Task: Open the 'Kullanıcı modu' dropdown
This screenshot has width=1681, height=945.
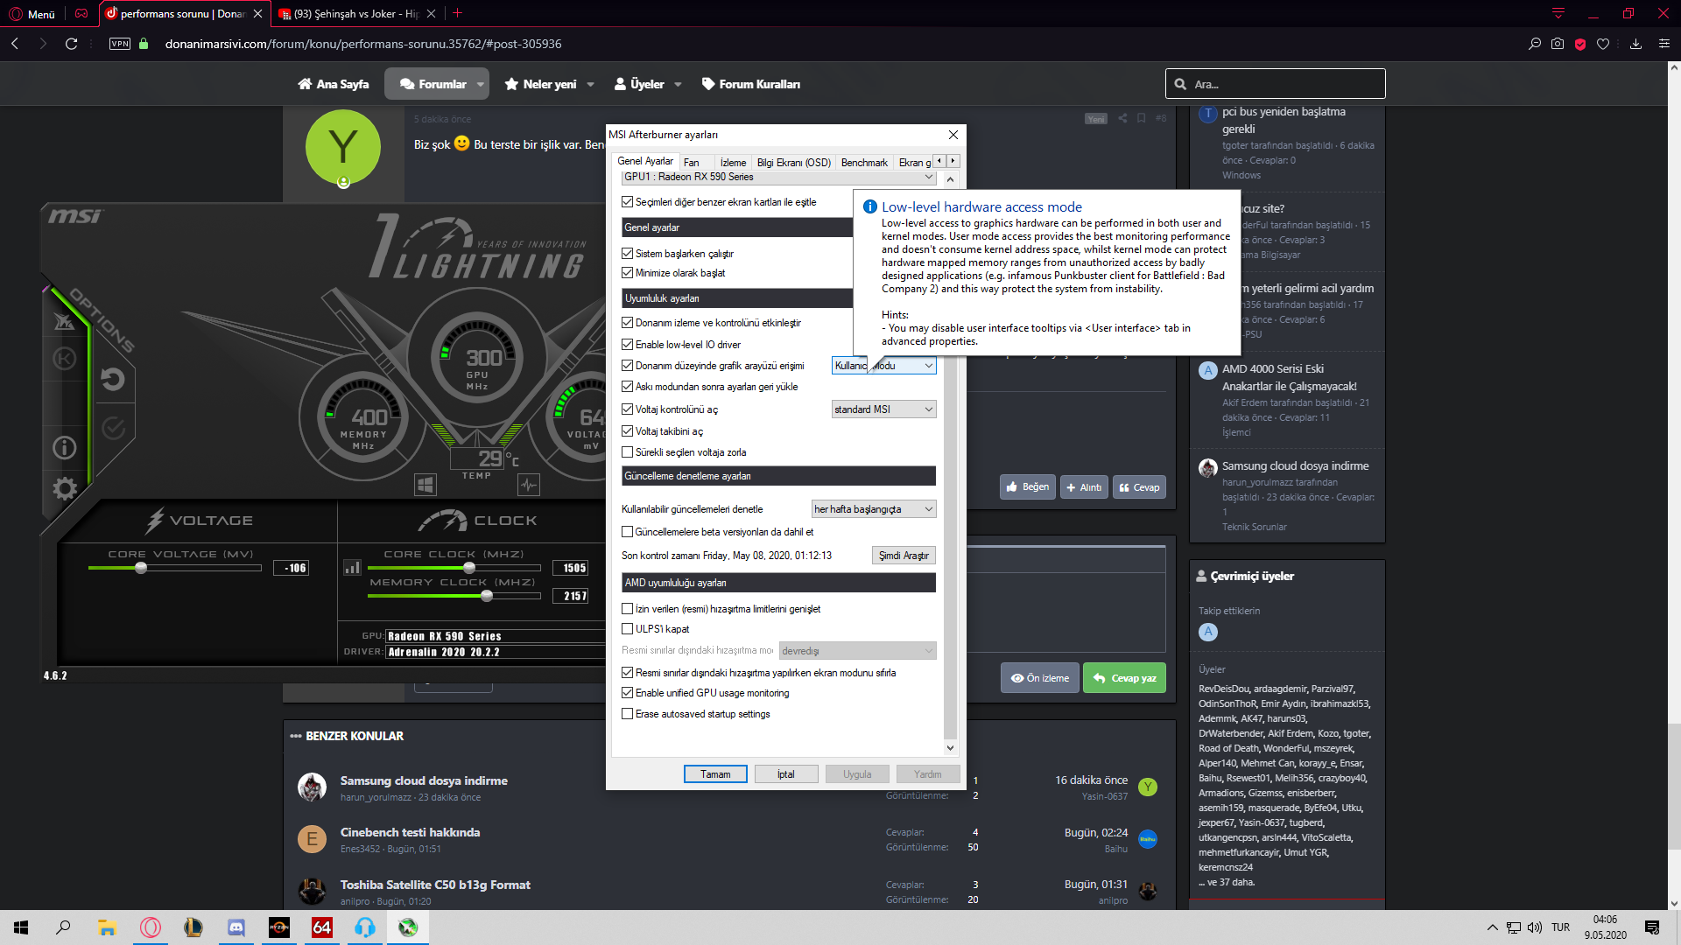Action: (x=883, y=366)
